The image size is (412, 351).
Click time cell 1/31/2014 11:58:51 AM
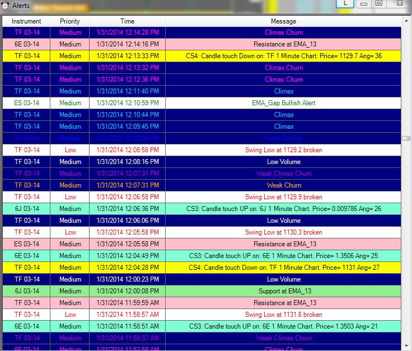128,326
